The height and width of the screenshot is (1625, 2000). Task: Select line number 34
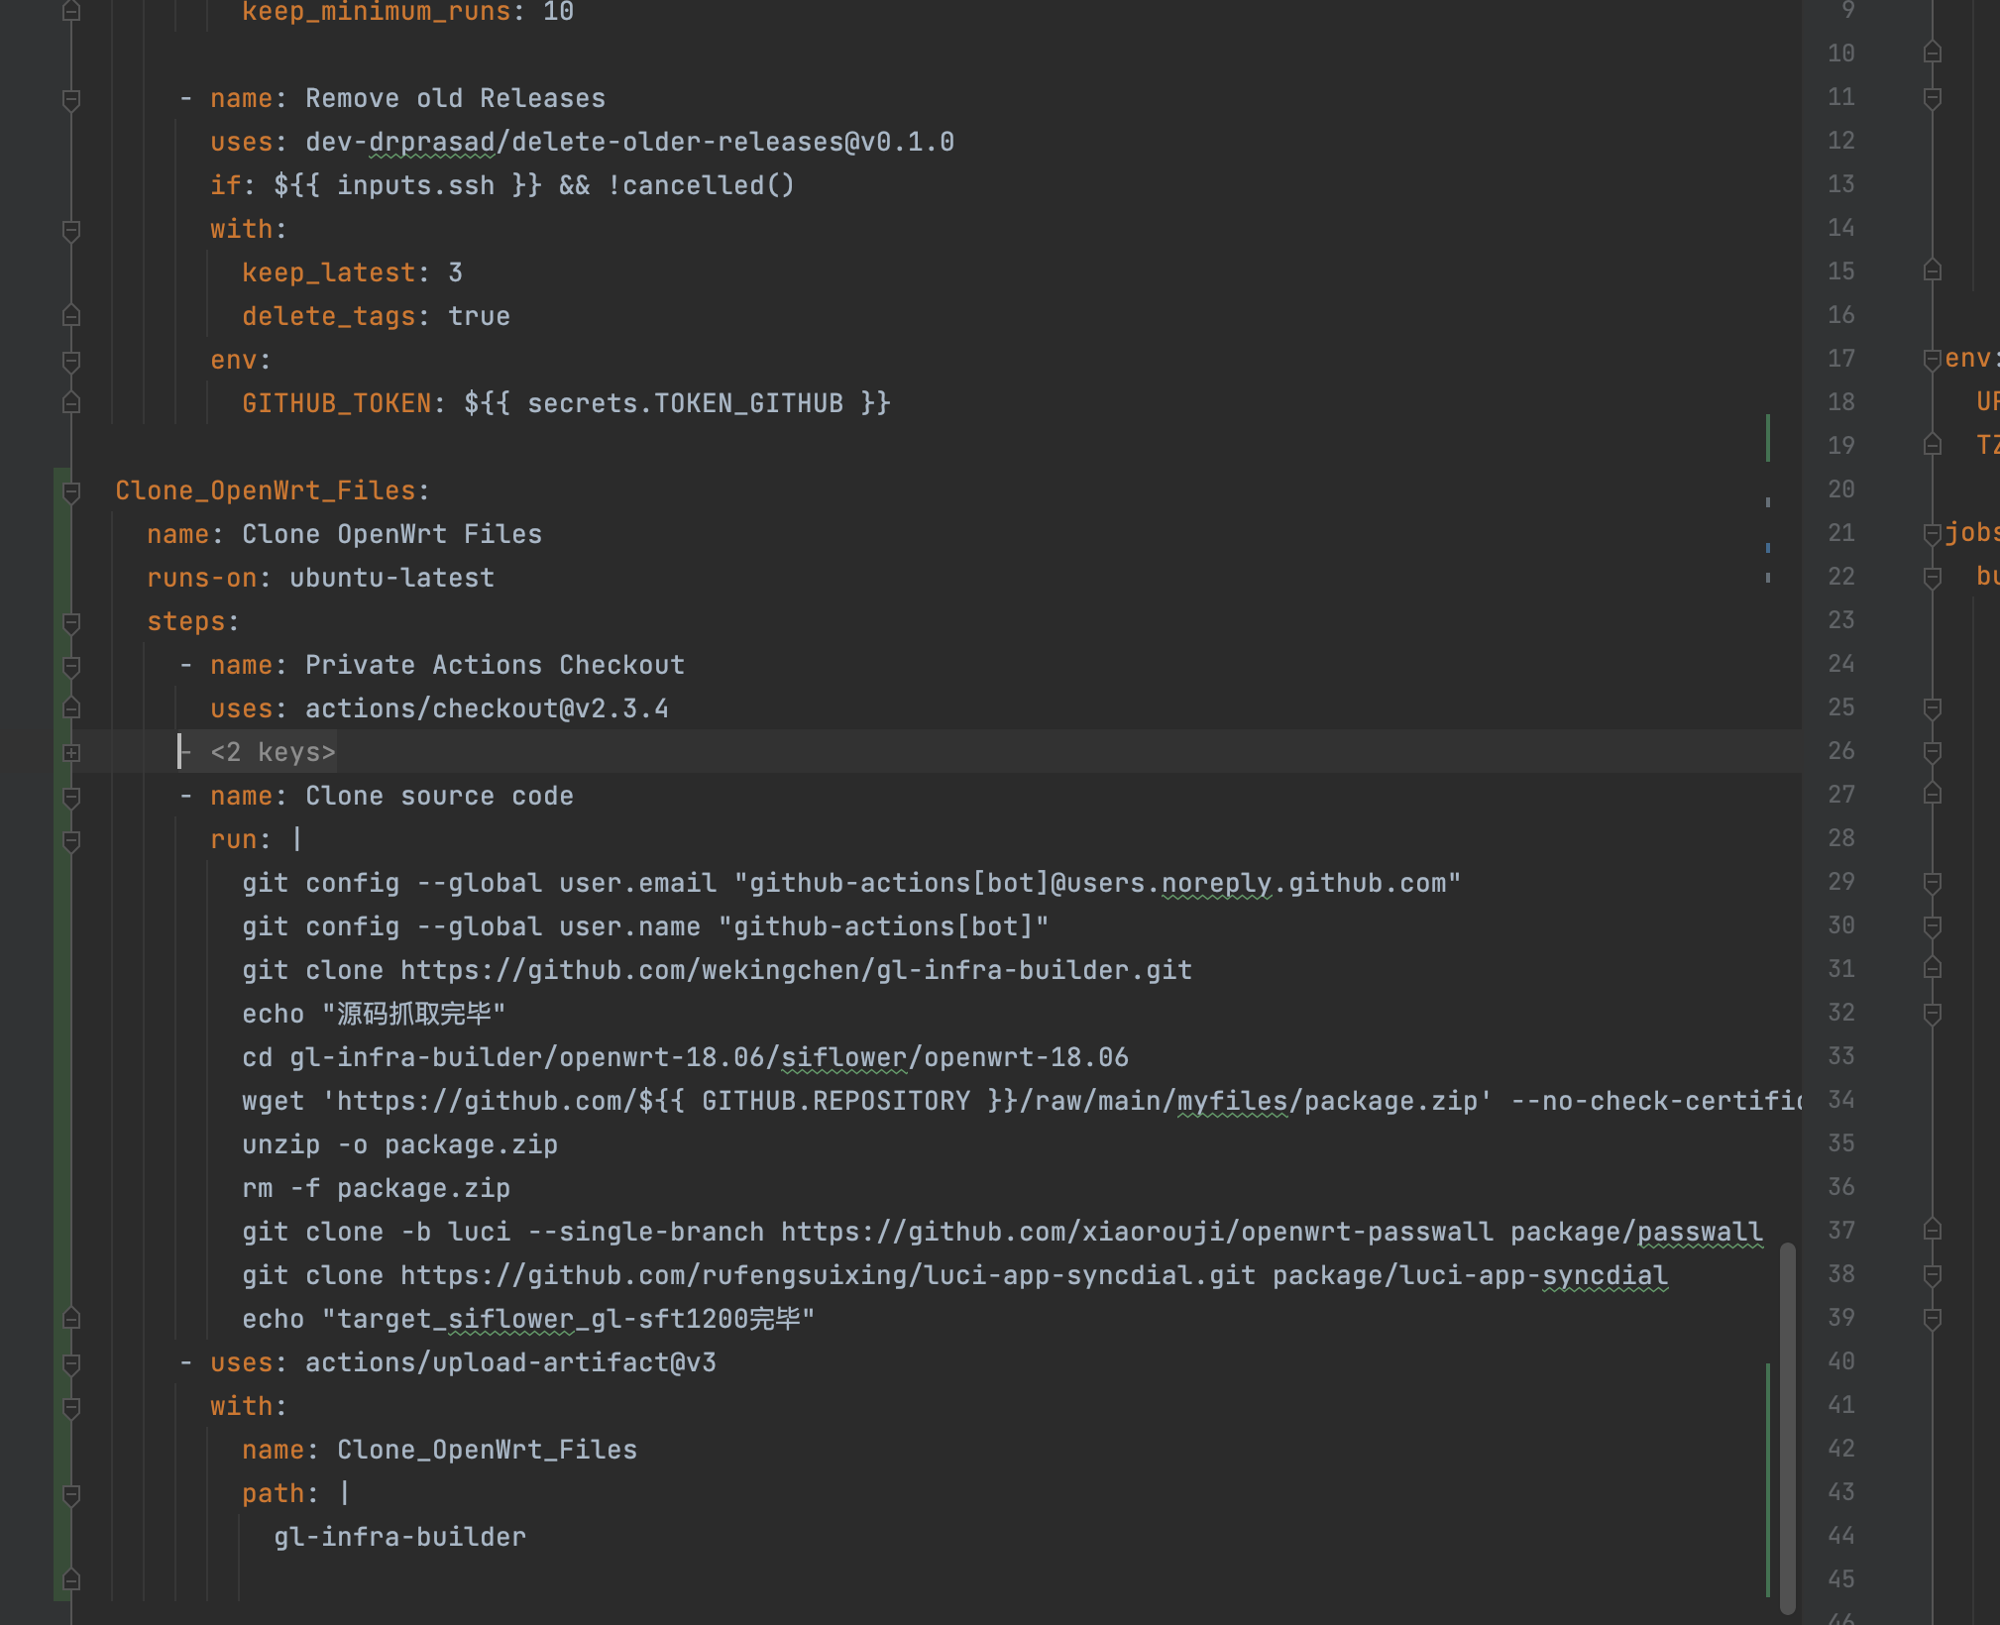[x=1841, y=1100]
